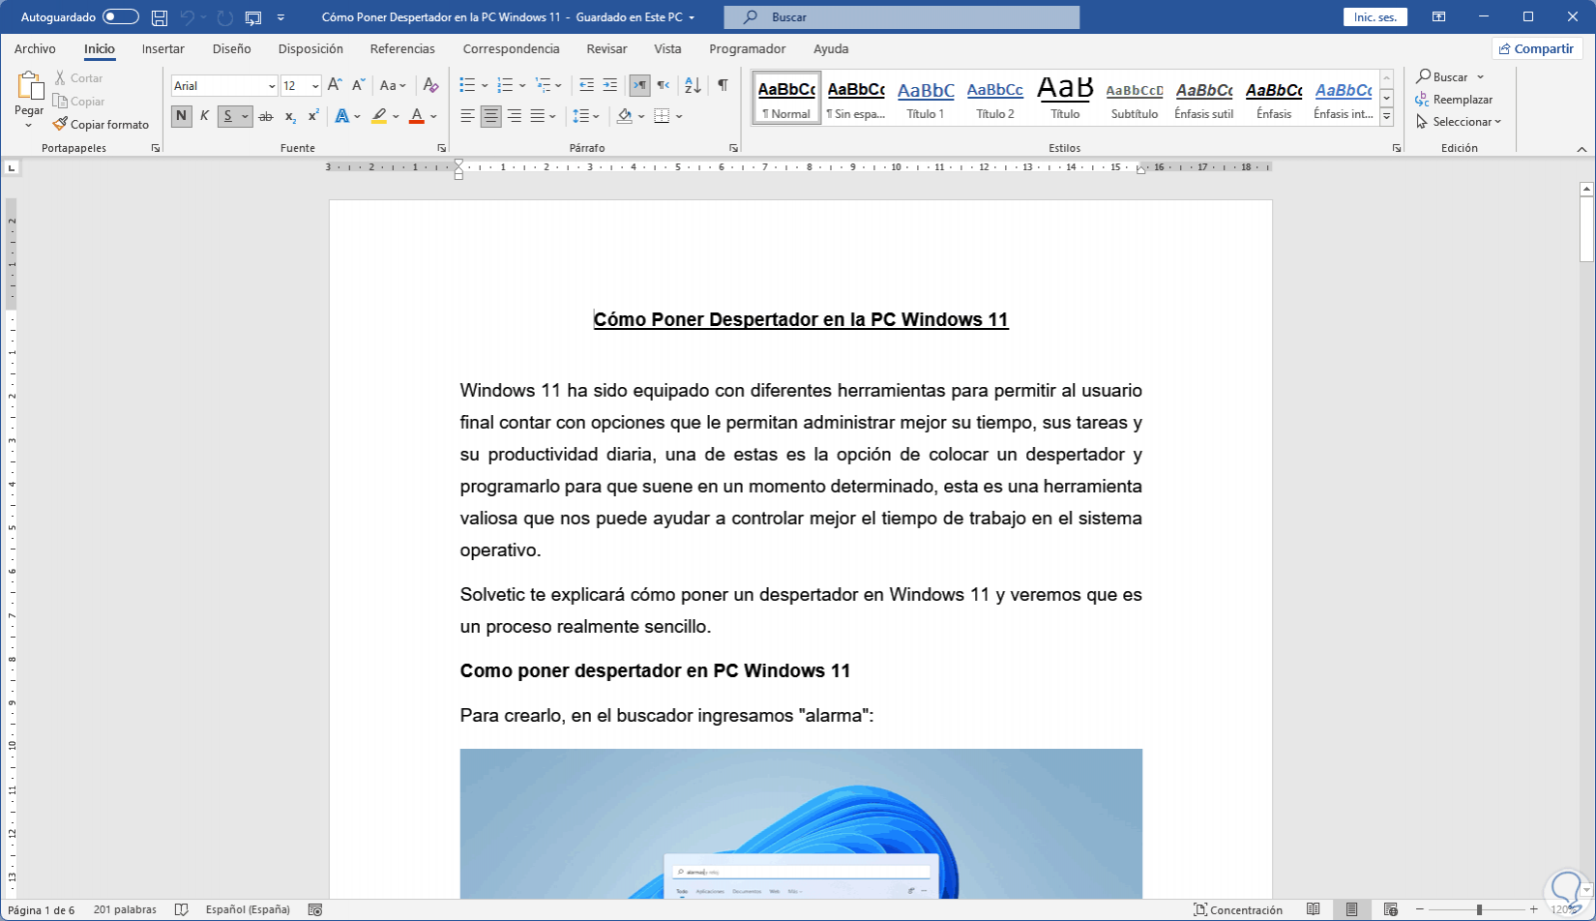This screenshot has height=921, width=1596.
Task: Apply the Subtítulo style
Action: click(1135, 98)
